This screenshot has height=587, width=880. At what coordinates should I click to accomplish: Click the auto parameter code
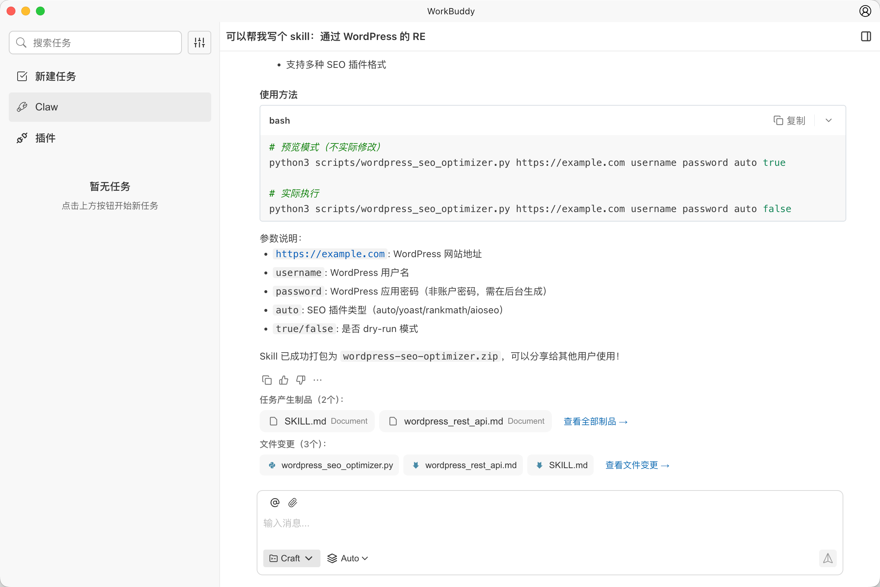[287, 310]
